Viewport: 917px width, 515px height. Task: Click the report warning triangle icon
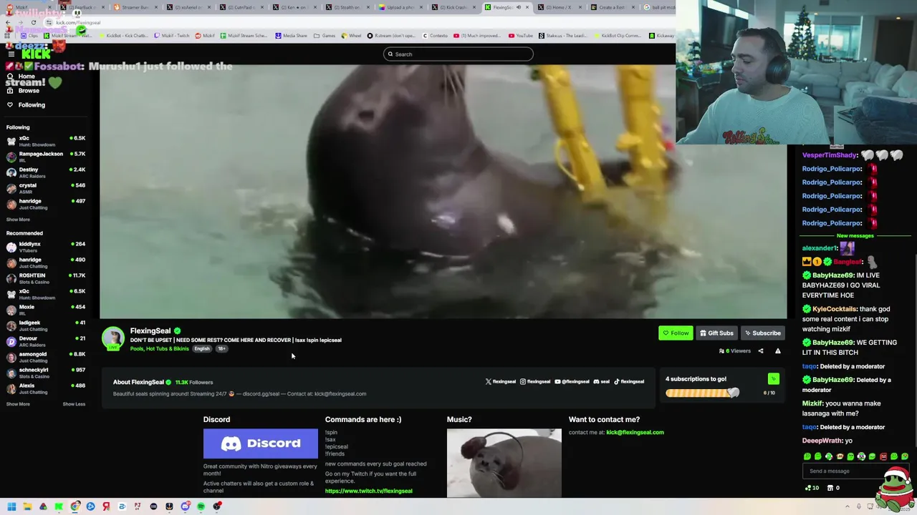pyautogui.click(x=778, y=351)
